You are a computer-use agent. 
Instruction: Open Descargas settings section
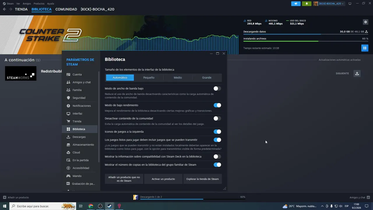click(x=80, y=137)
